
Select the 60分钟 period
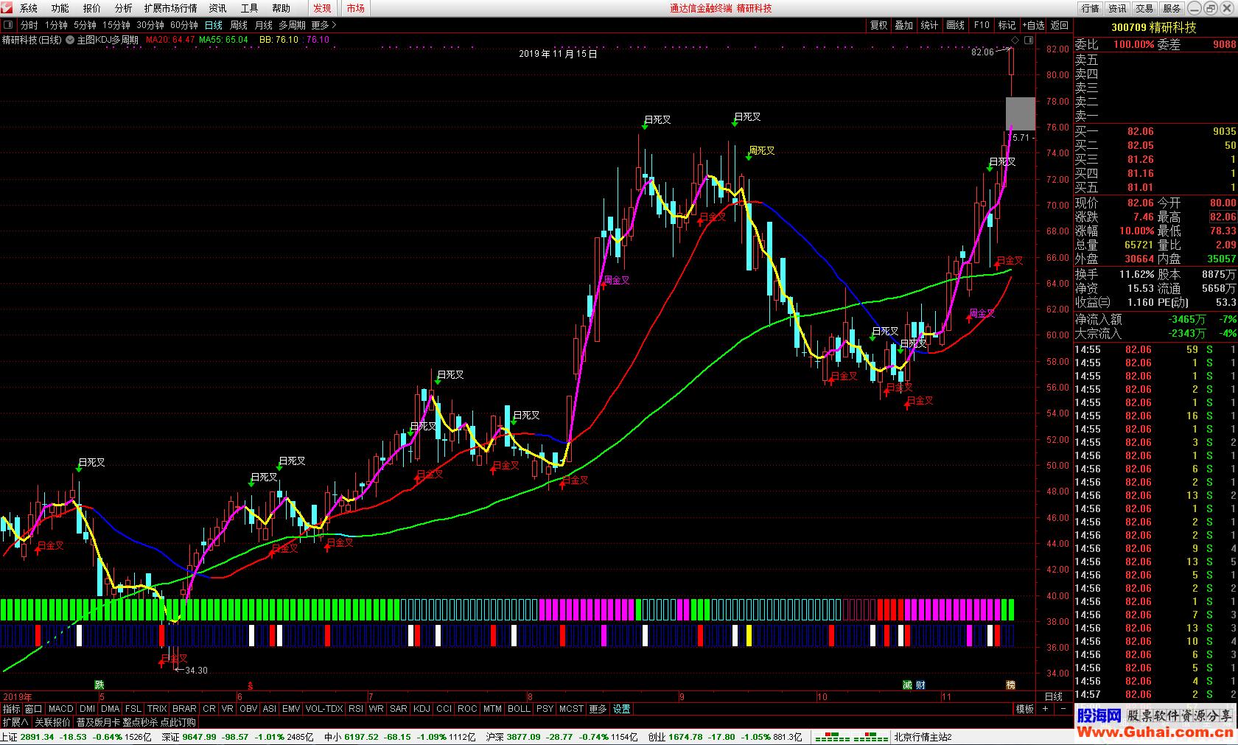tap(184, 25)
